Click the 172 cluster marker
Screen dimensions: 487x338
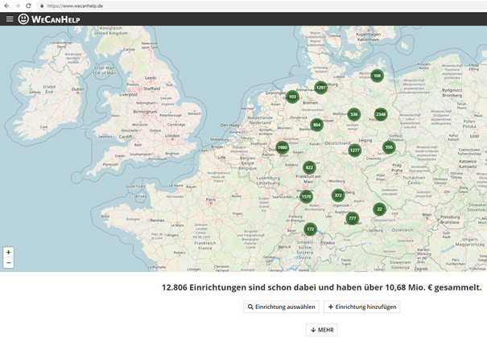pos(310,229)
